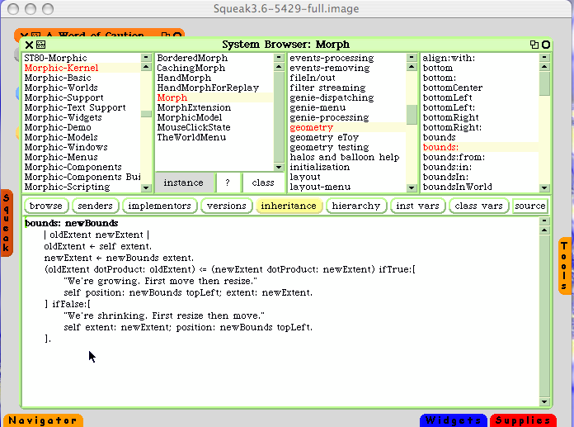Open class hierarchy
The height and width of the screenshot is (427, 574).
click(356, 206)
